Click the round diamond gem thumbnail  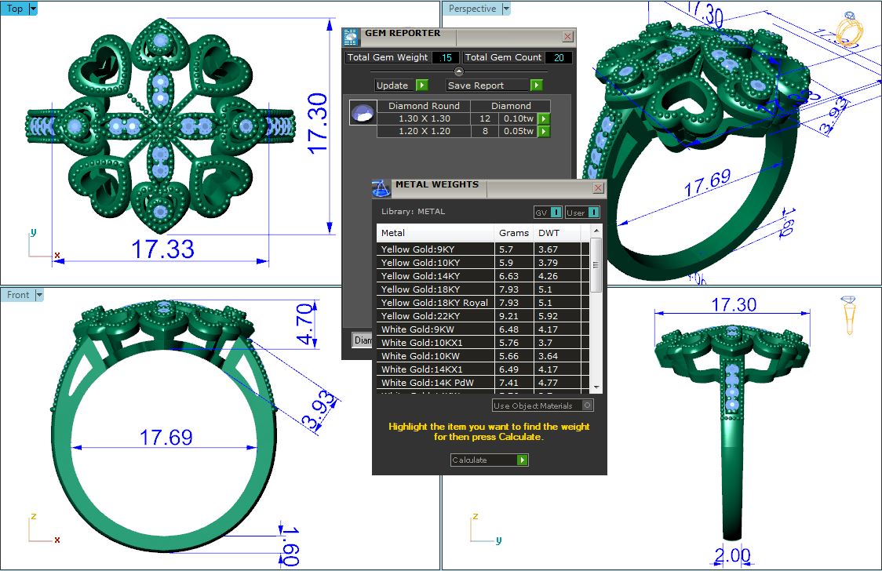(x=363, y=112)
